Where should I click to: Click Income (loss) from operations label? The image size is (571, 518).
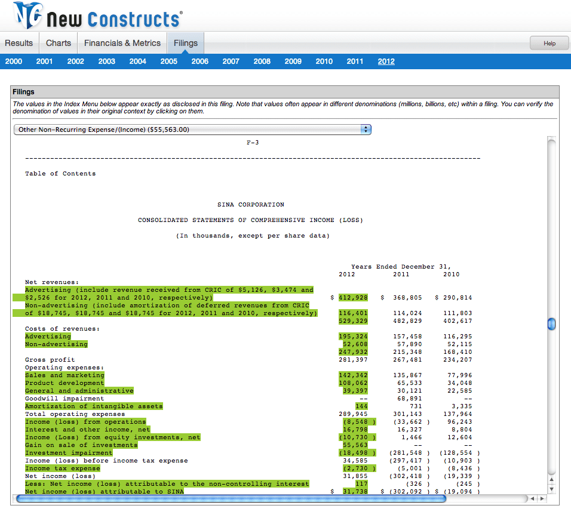coord(85,421)
